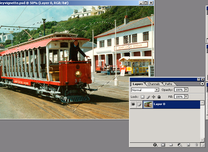Toggle Lock all padlock icon
This screenshot has width=208, height=152.
tap(159, 97)
